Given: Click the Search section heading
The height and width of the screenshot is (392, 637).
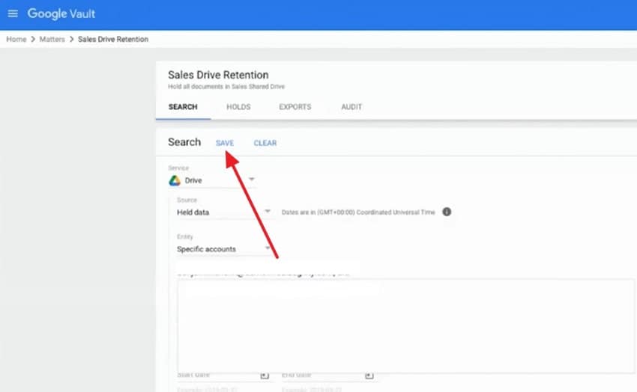Looking at the screenshot, I should point(184,142).
